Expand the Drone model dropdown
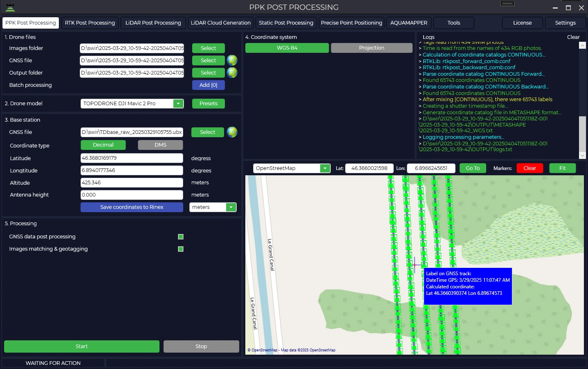 tap(178, 104)
